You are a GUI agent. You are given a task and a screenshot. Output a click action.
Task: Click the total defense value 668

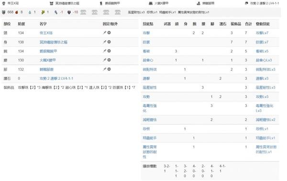pos(11,12)
